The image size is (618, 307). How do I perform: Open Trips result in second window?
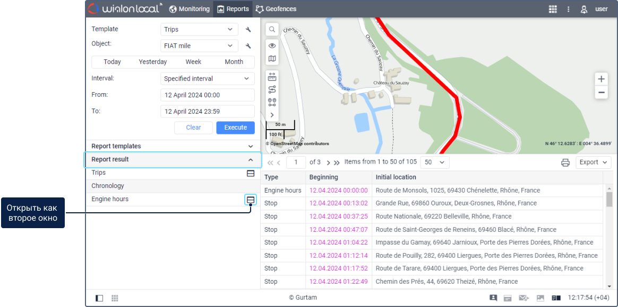pos(250,174)
